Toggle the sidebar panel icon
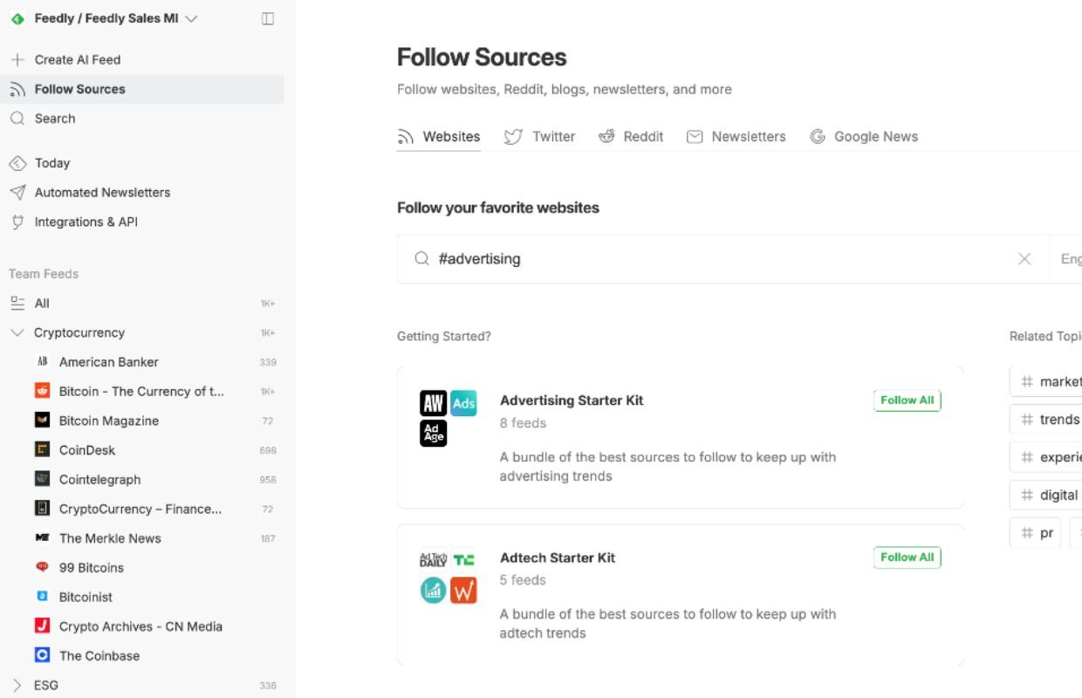 (x=268, y=18)
